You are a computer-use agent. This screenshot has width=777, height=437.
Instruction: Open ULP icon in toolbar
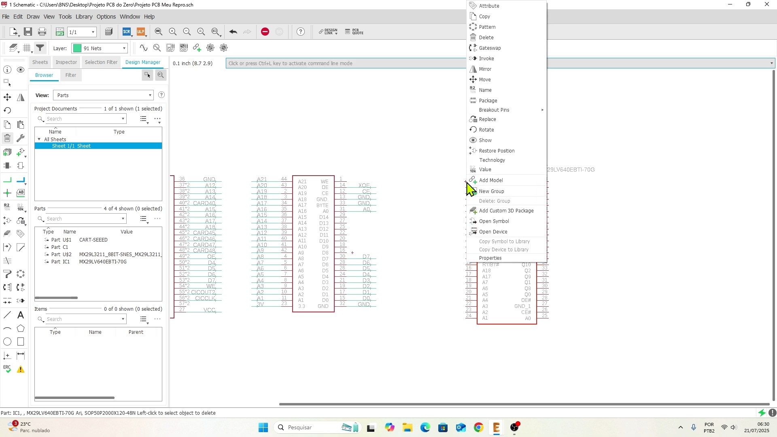(x=140, y=32)
